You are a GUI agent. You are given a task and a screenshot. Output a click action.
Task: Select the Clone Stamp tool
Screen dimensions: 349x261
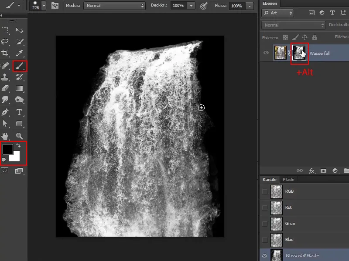(x=5, y=77)
